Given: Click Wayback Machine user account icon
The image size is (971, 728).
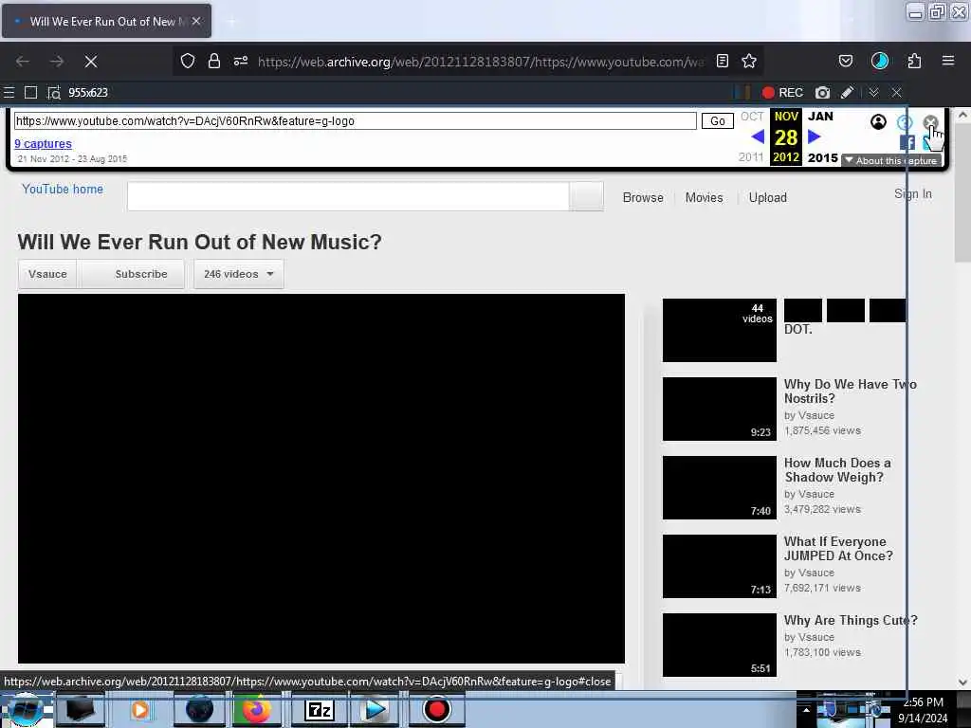Looking at the screenshot, I should coord(878,122).
